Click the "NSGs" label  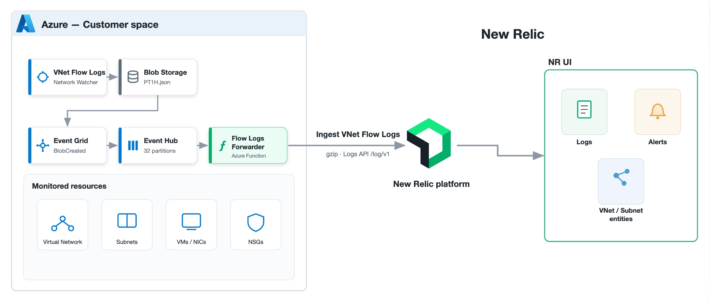[256, 242]
